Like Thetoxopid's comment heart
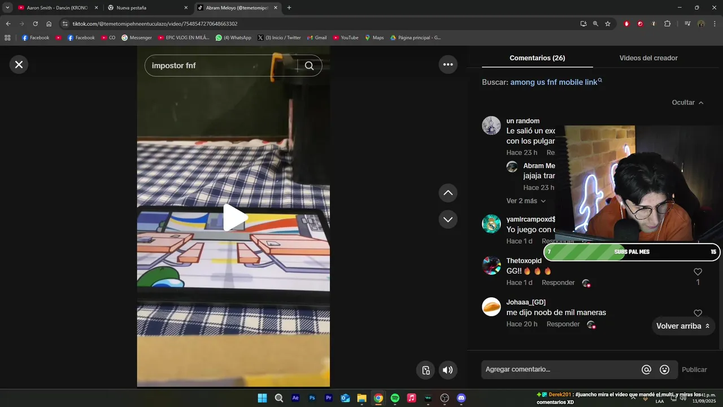This screenshot has height=407, width=723. point(698,272)
